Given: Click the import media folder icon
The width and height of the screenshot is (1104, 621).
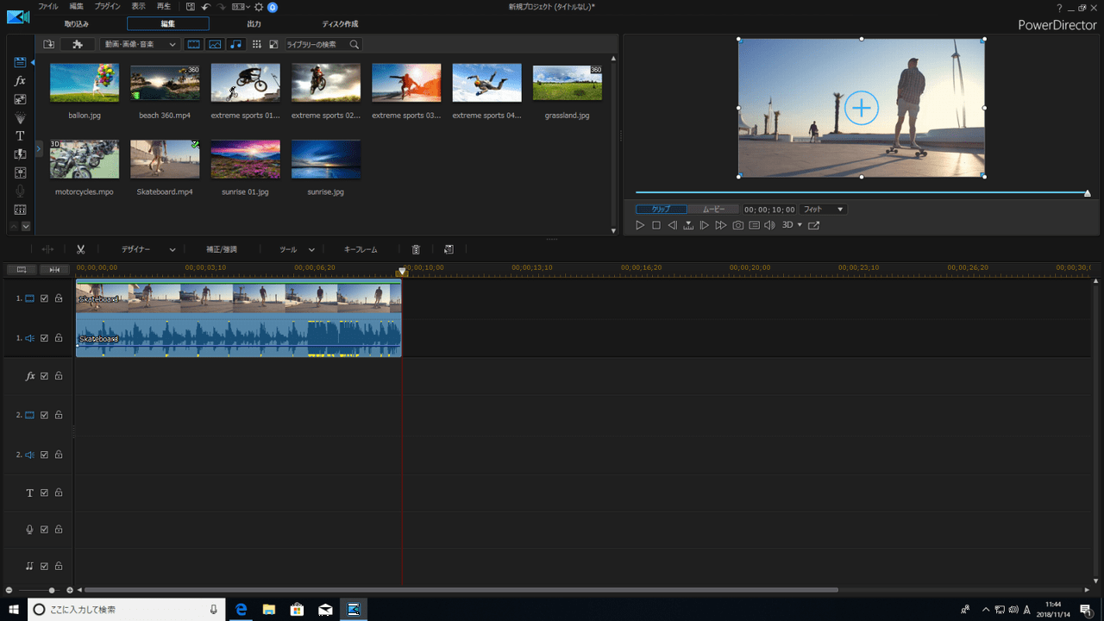Looking at the screenshot, I should tap(49, 44).
